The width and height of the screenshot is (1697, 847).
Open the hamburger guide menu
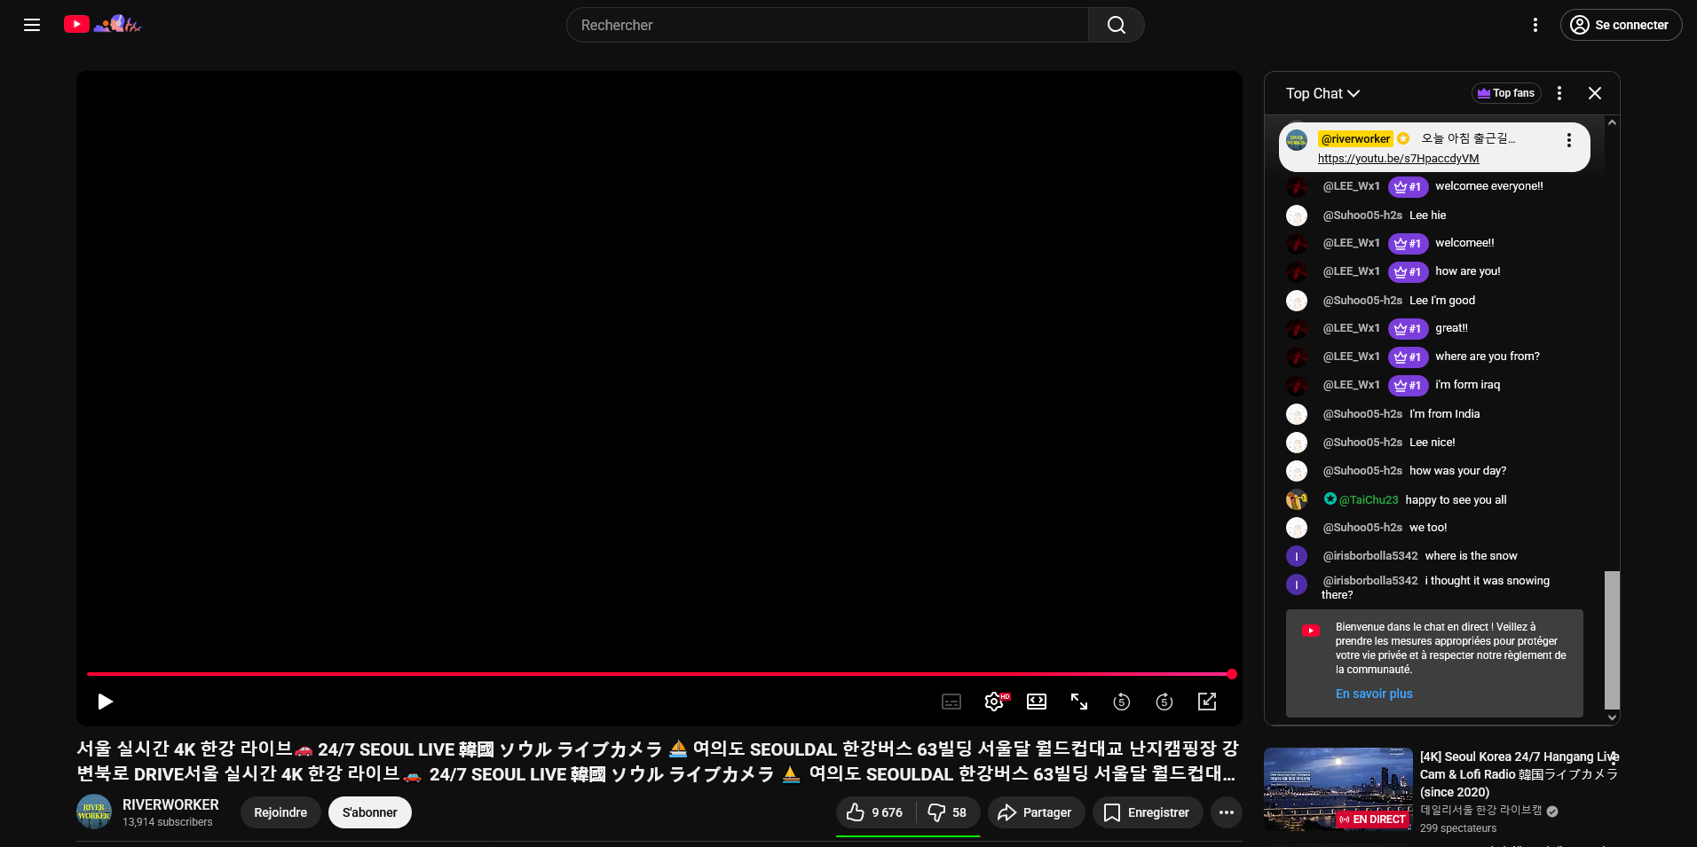click(32, 25)
